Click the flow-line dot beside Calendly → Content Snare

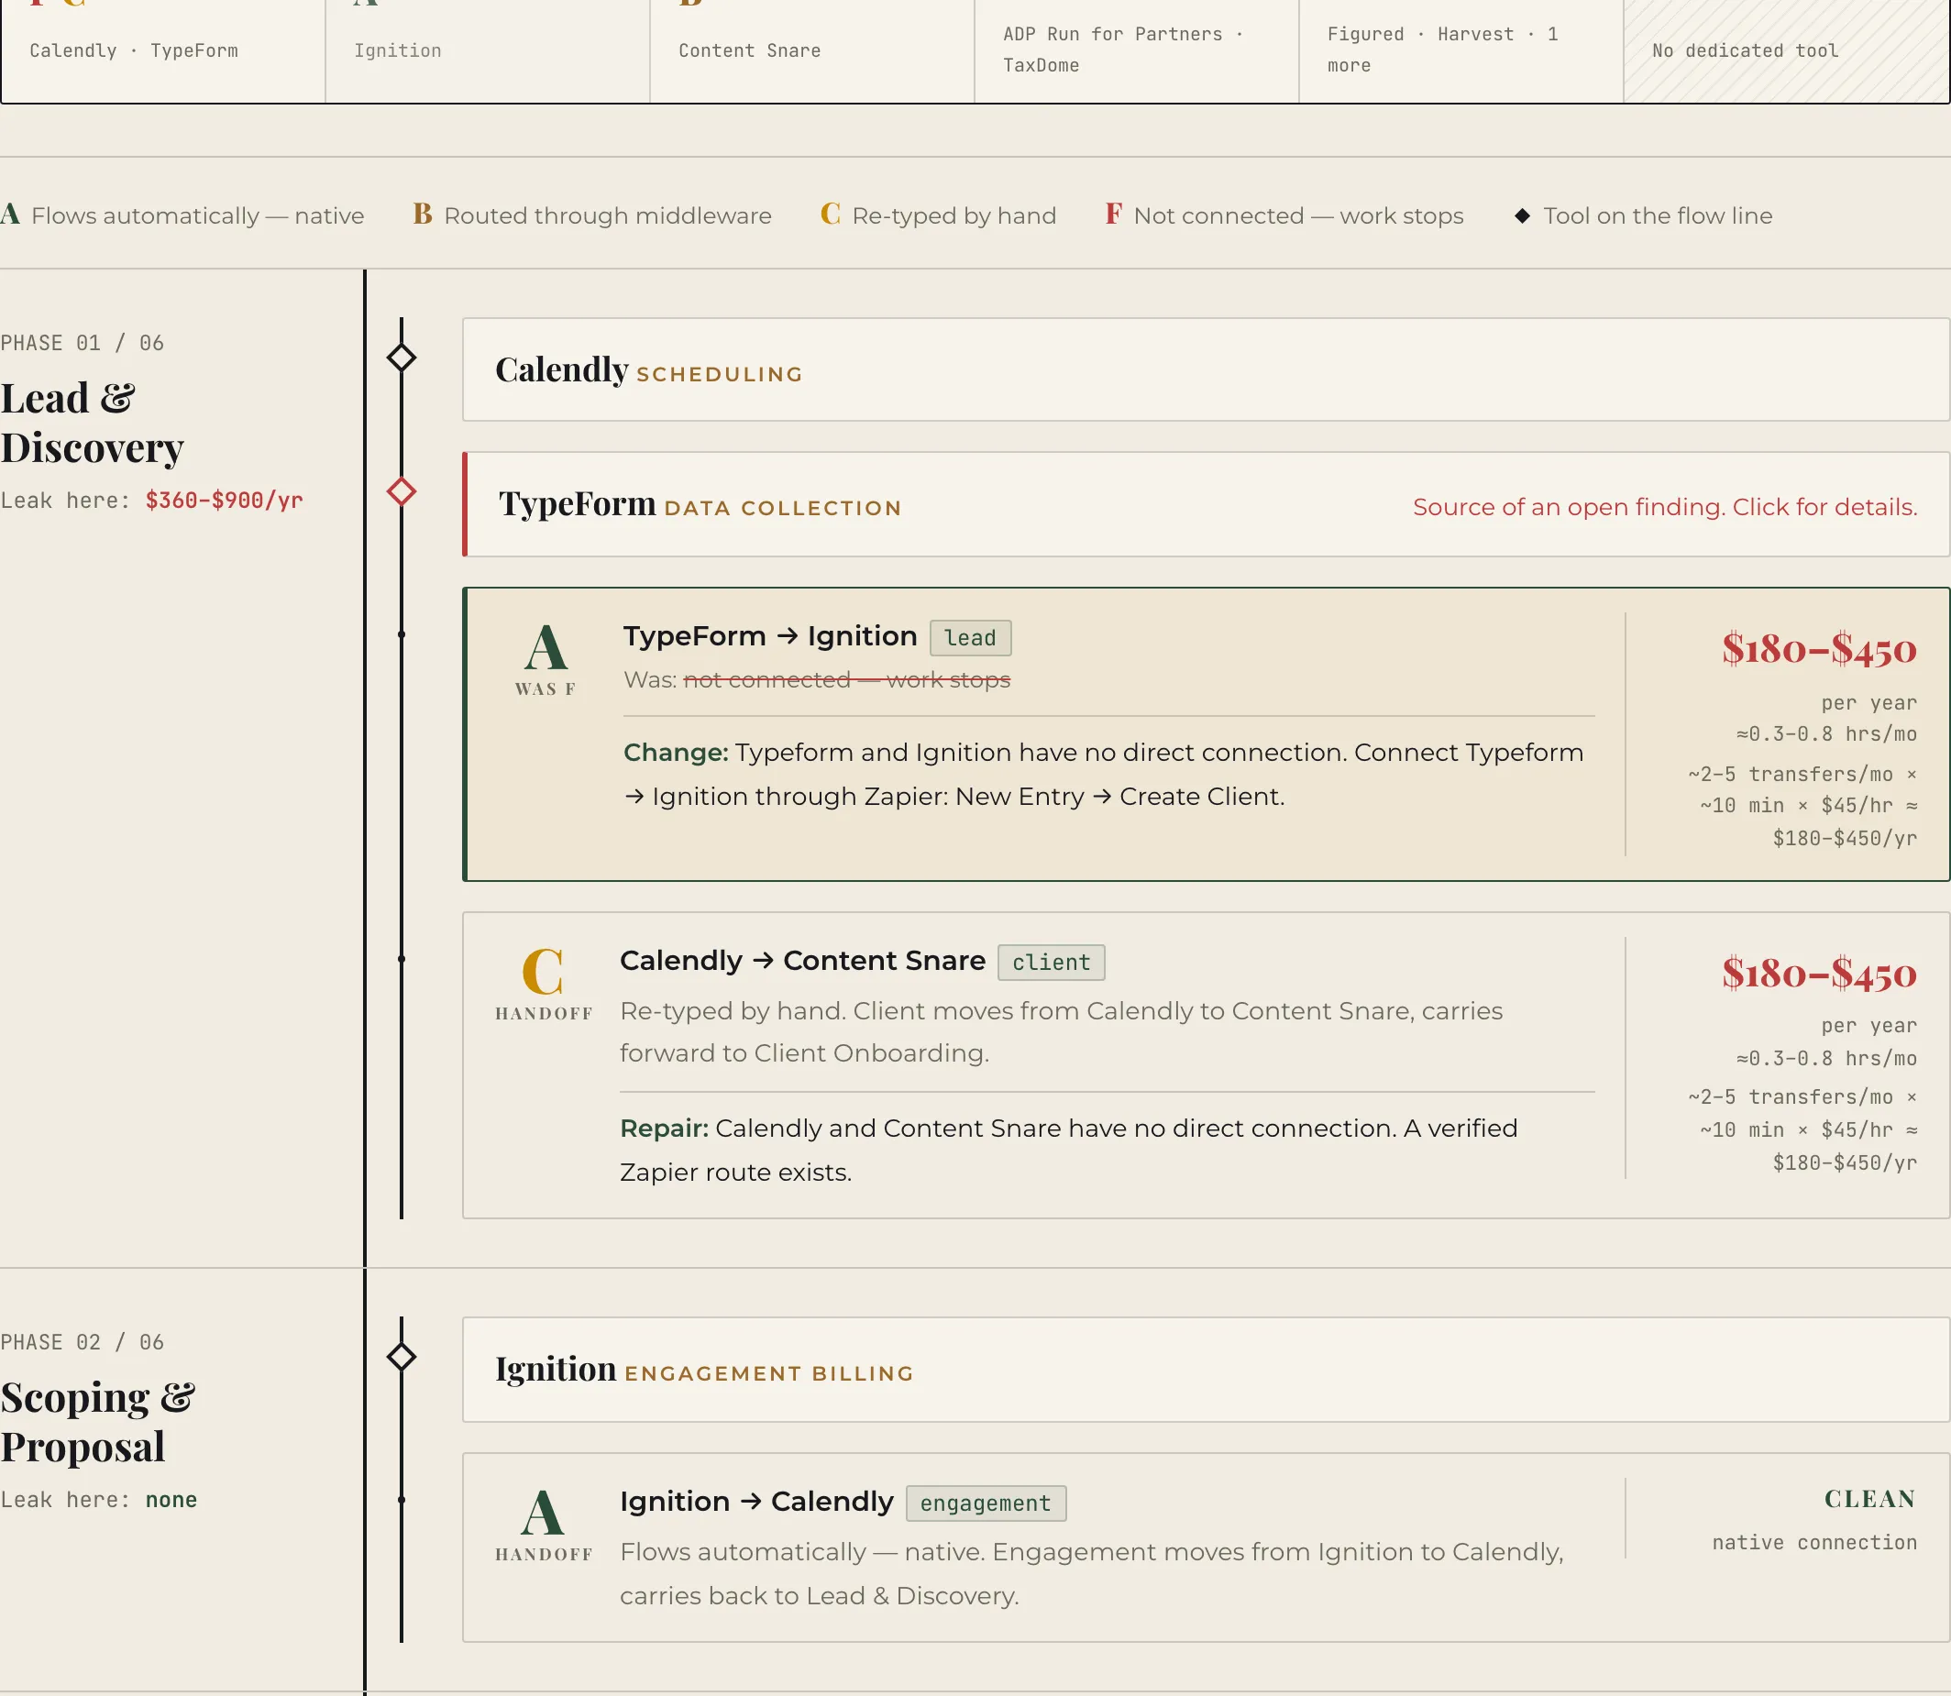pyautogui.click(x=402, y=959)
